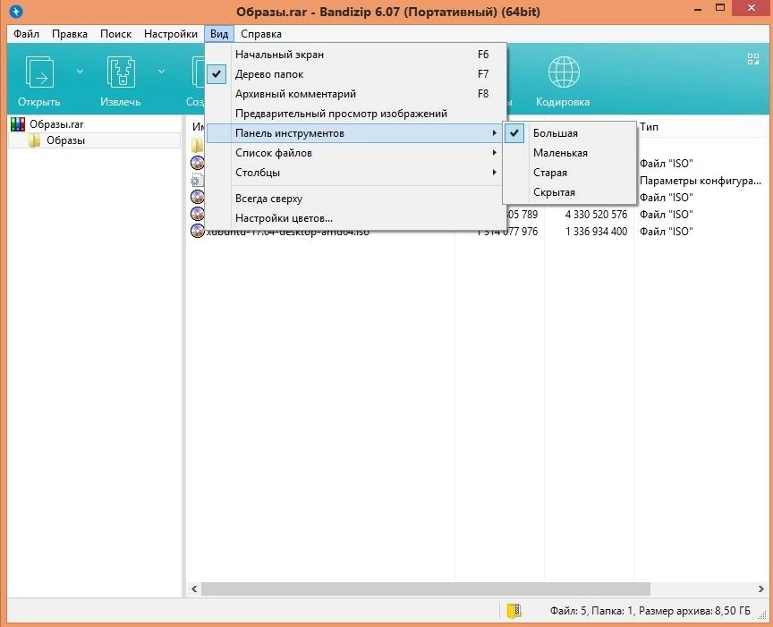The image size is (773, 627).
Task: Expand the Список файлов submenu
Action: [x=356, y=153]
